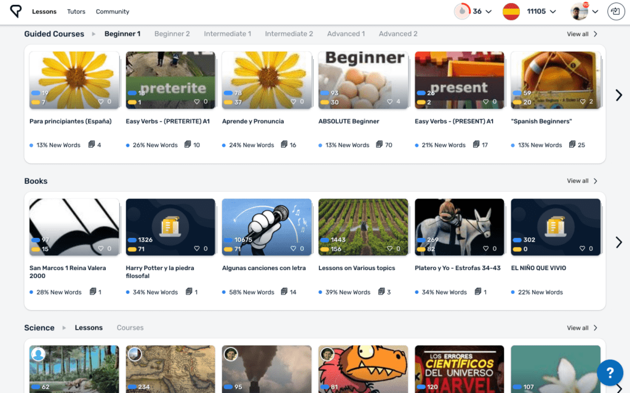Viewport: 630px width, 393px height.
Task: Click uploader avatar on first Science lesson
Action: (39, 354)
